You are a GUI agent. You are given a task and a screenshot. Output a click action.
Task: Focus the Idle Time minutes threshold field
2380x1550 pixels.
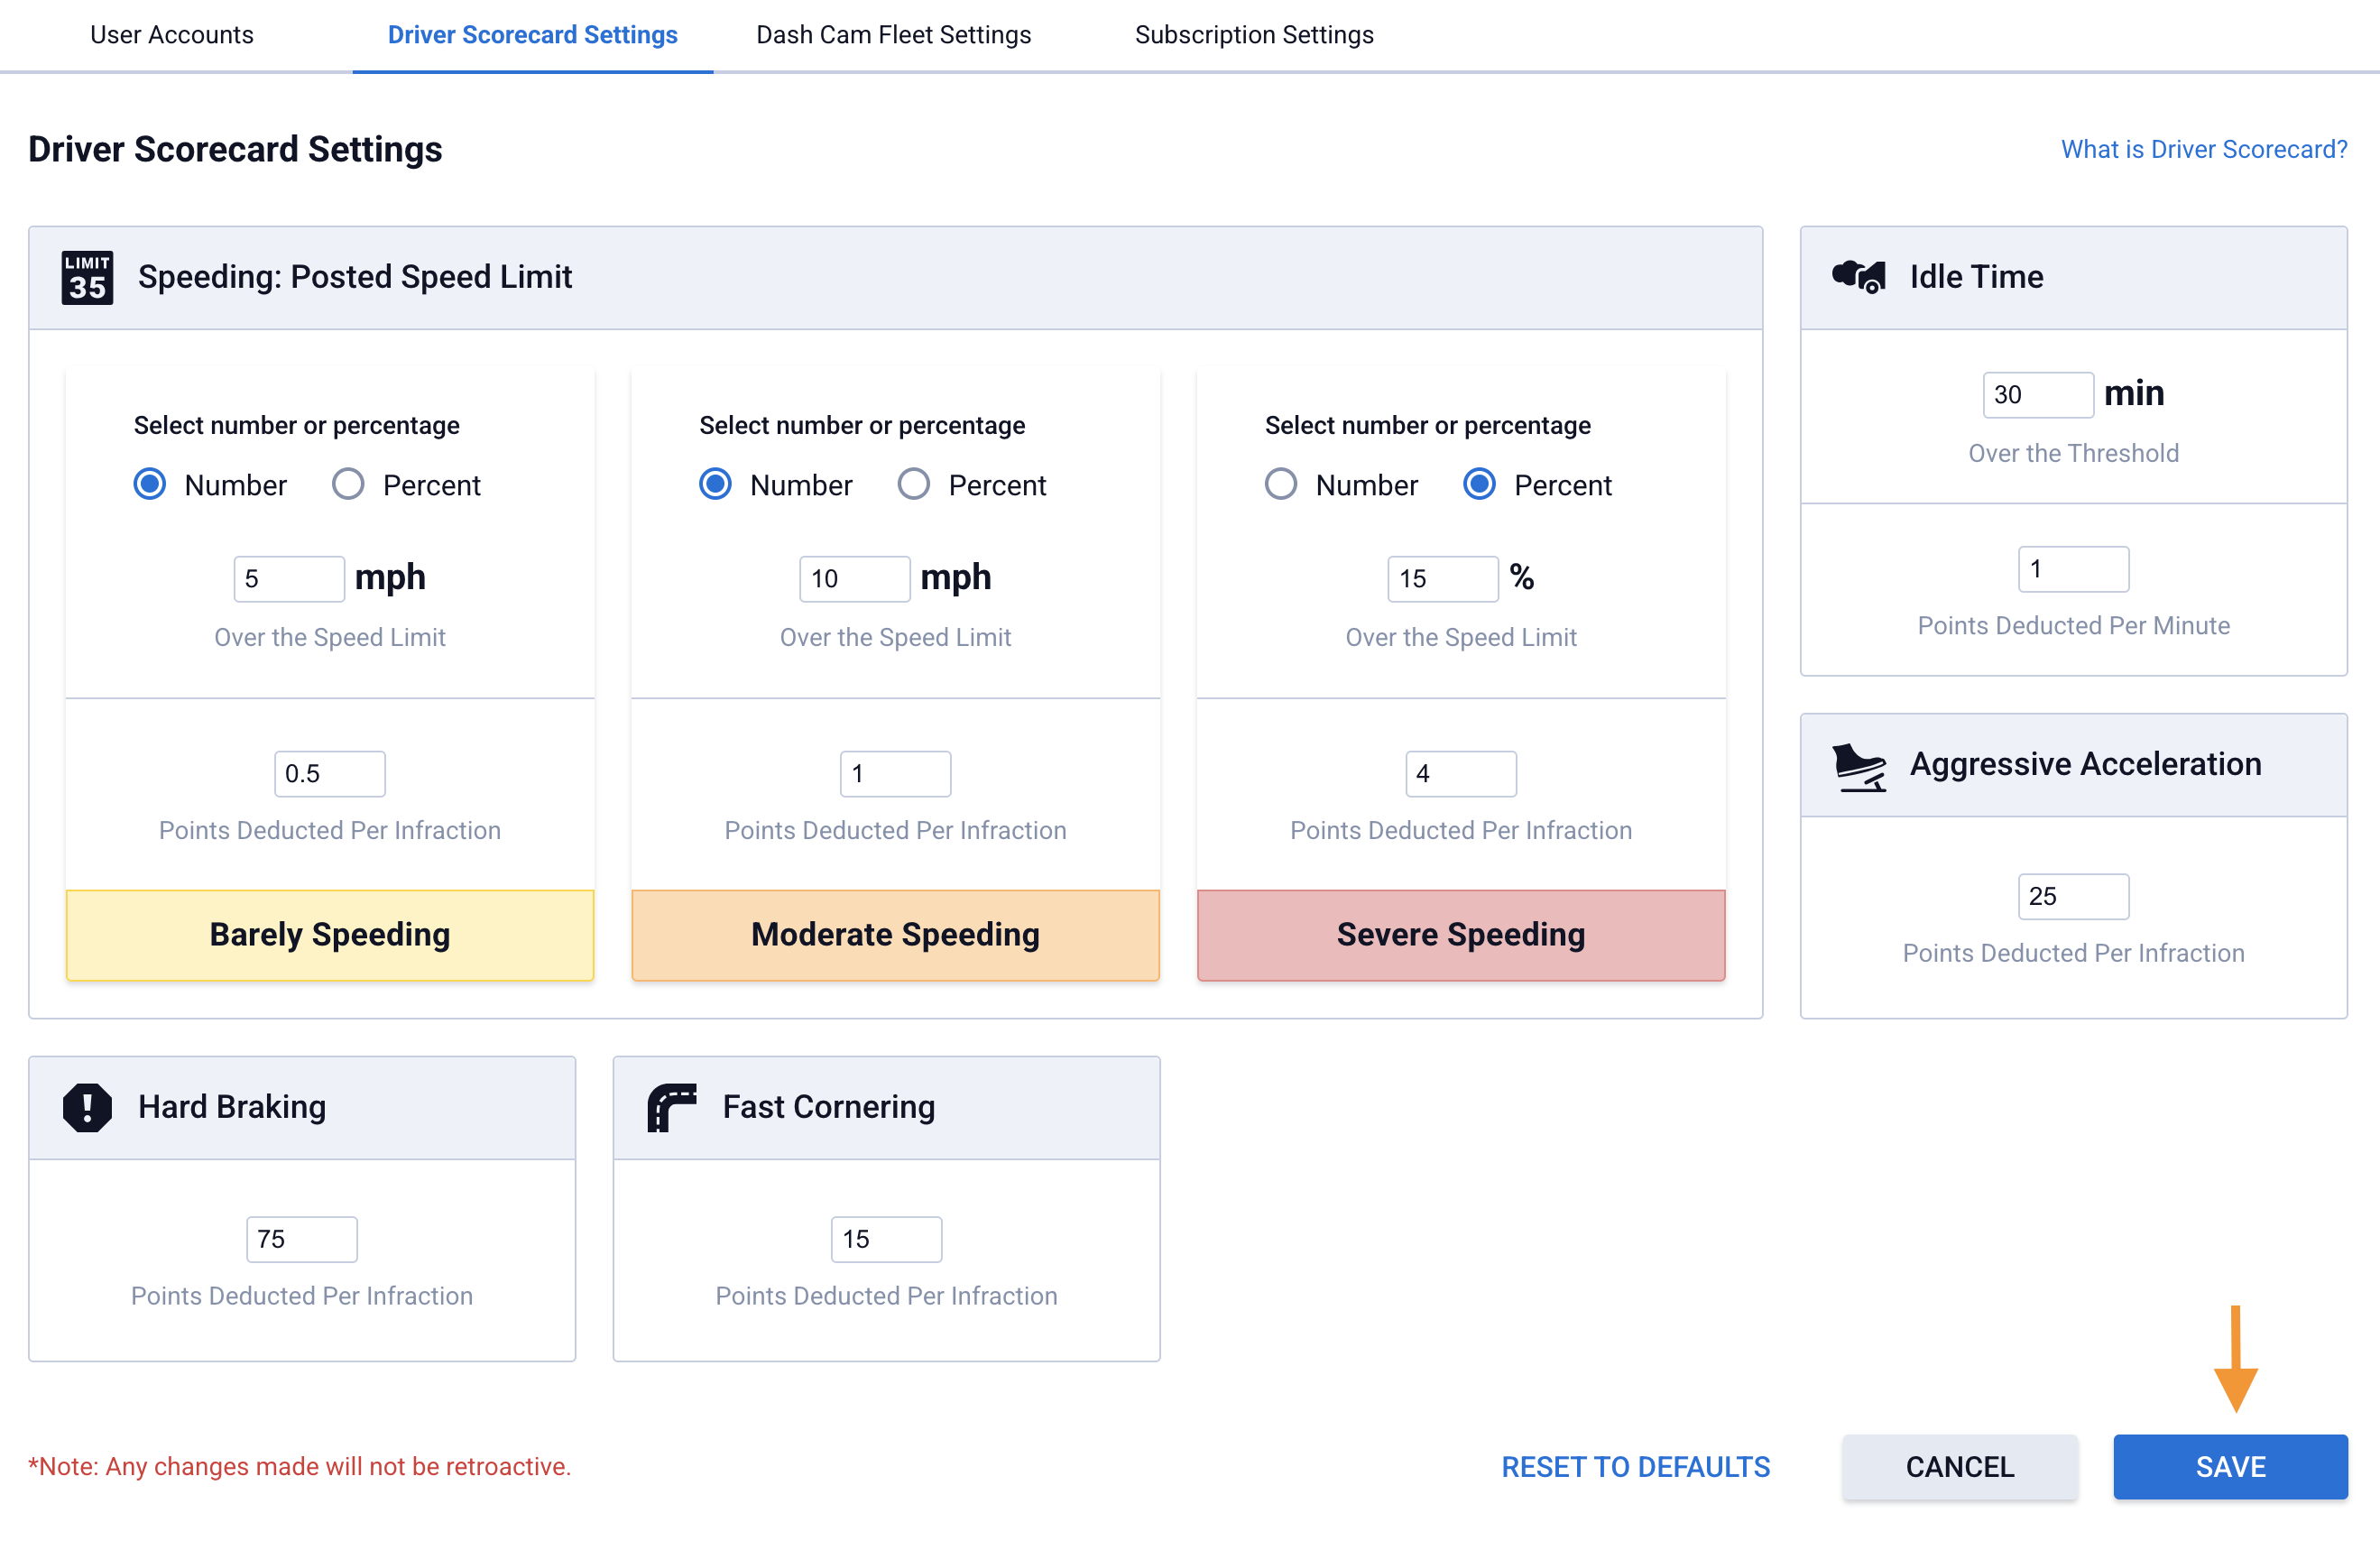pos(2036,395)
